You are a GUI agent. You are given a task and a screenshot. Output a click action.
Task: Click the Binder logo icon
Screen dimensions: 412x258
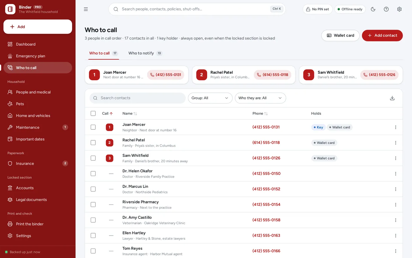click(x=10, y=9)
